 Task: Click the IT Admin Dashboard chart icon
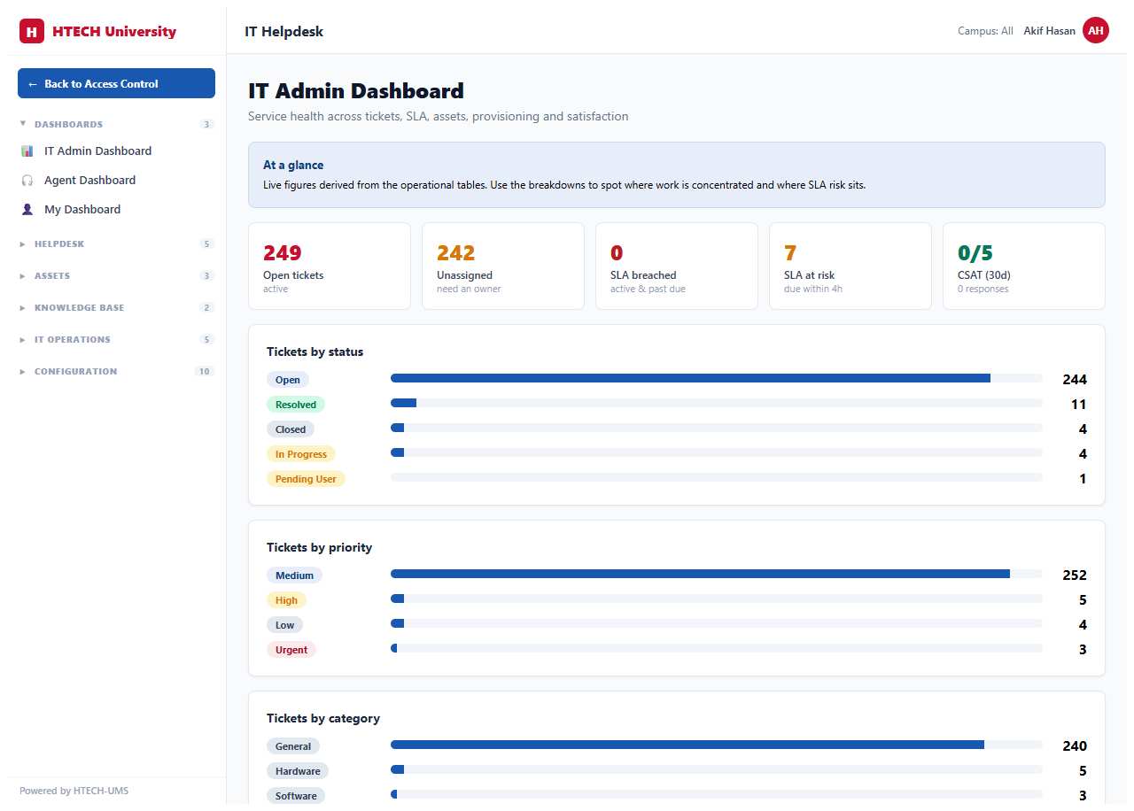pyautogui.click(x=27, y=151)
